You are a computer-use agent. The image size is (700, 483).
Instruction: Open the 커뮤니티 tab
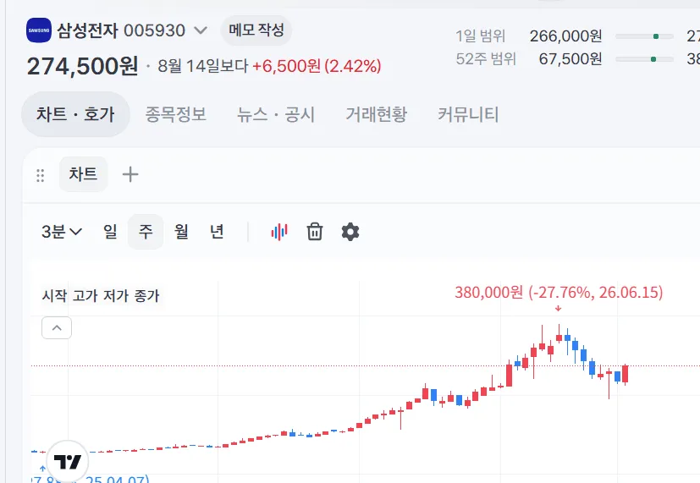coord(468,114)
